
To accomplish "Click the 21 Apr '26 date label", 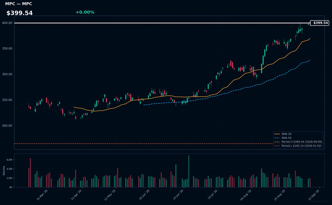I will [76, 194].
